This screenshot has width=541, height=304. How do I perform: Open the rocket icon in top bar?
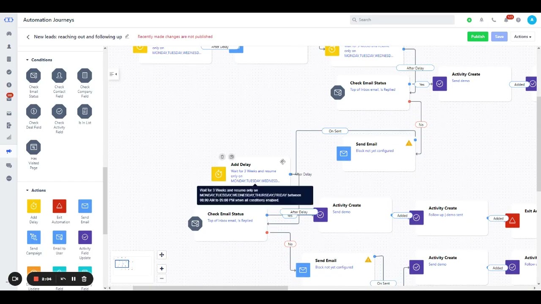pyautogui.click(x=481, y=20)
